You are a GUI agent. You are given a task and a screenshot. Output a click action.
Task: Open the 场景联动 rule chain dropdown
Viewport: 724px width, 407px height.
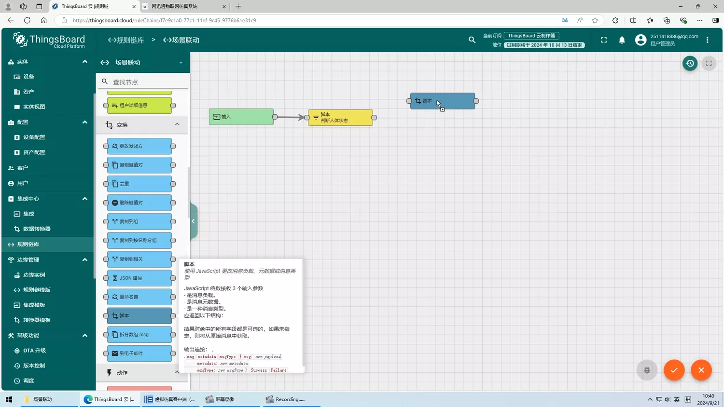(x=181, y=63)
